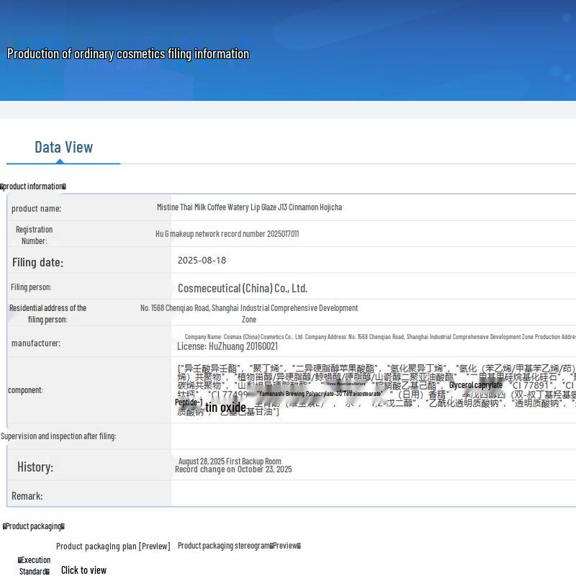Select the Chenqiao Road residential address text
This screenshot has width=576, height=576.
click(249, 313)
